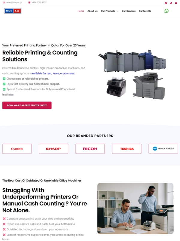Click the Konica Minolta partner logo
The image size is (180, 241).
tap(163, 149)
